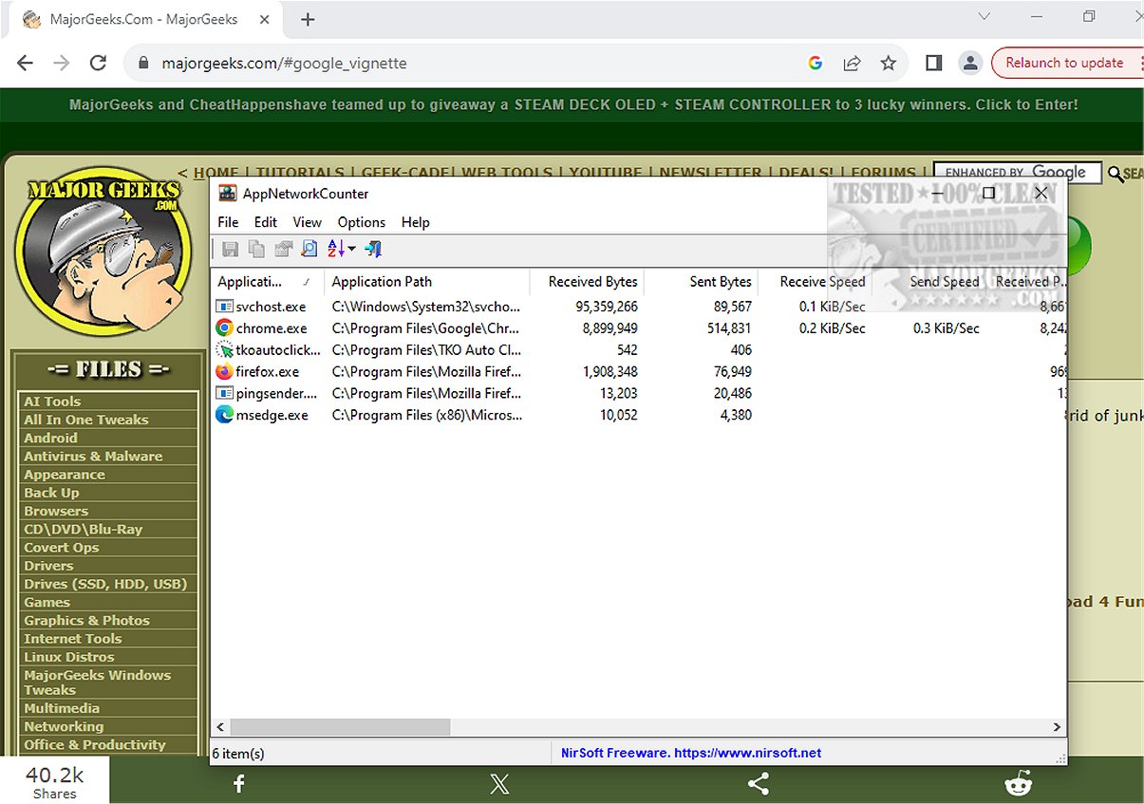Sort by the Application name column header
This screenshot has height=804, width=1144.
(267, 282)
